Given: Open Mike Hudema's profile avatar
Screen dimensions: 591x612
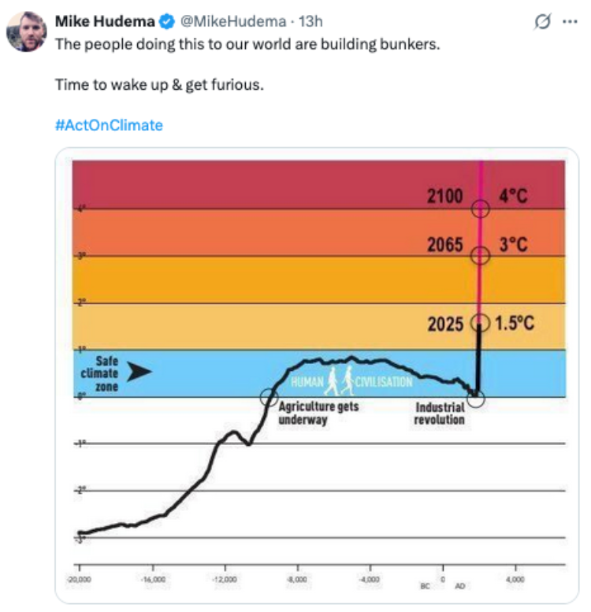Looking at the screenshot, I should (x=27, y=32).
